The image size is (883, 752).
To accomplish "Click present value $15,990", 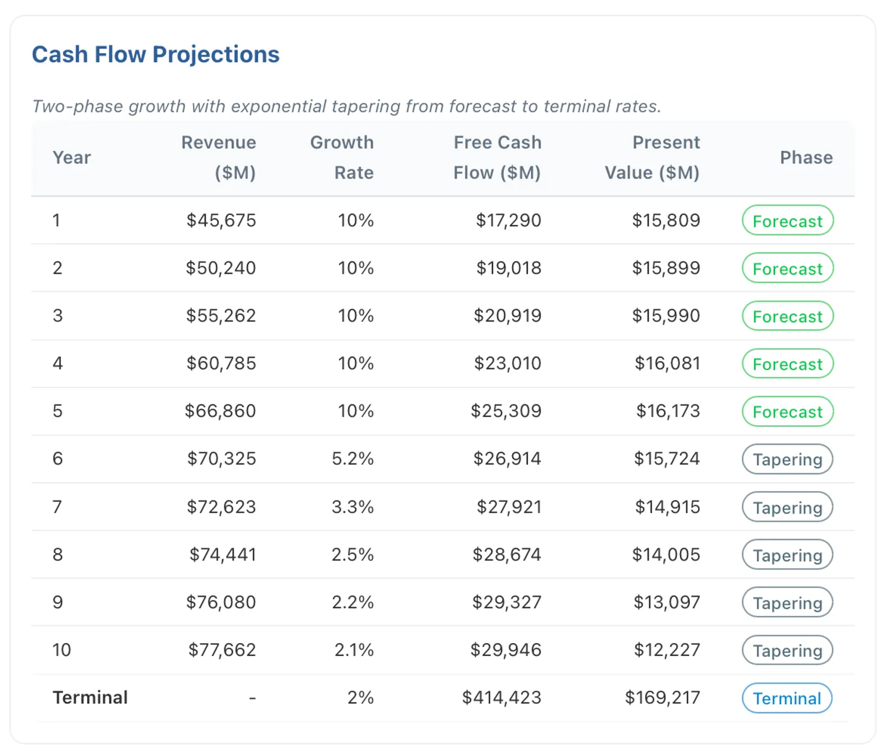I will click(x=666, y=316).
